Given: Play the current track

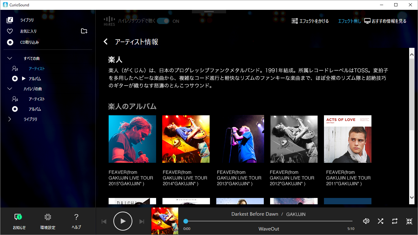Looking at the screenshot, I should (123, 221).
